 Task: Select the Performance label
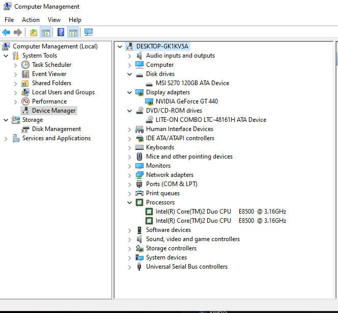(x=49, y=101)
